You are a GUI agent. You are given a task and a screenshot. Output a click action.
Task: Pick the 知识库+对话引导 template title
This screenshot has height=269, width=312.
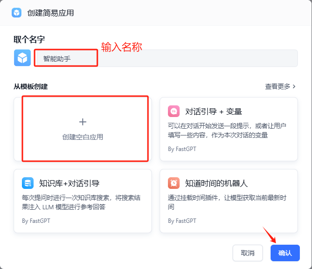pos(69,184)
